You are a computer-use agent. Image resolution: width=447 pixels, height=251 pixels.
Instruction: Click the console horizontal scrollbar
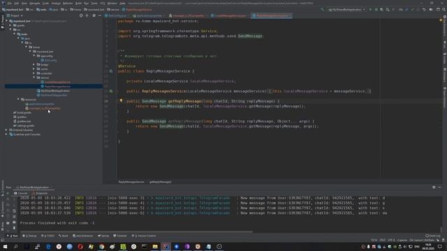[136, 231]
